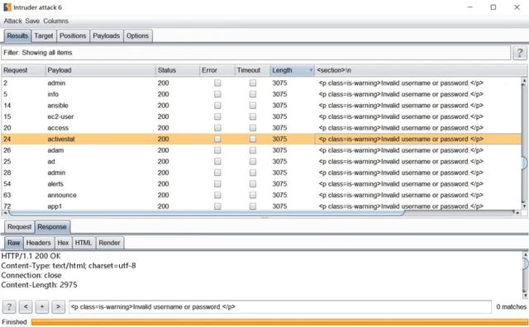Select the access payload row
529x327 pixels.
tap(261, 128)
